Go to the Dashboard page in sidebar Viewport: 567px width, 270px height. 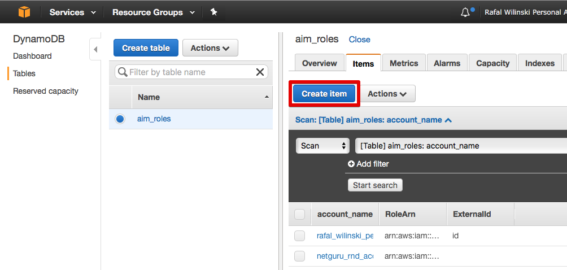pyautogui.click(x=32, y=56)
